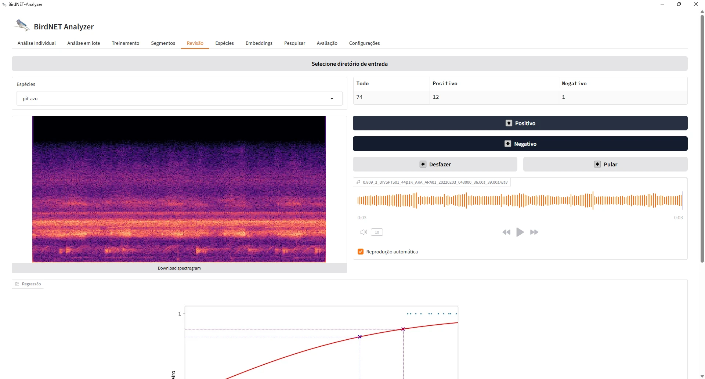Click the page vertical scrollbar

pyautogui.click(x=702, y=139)
